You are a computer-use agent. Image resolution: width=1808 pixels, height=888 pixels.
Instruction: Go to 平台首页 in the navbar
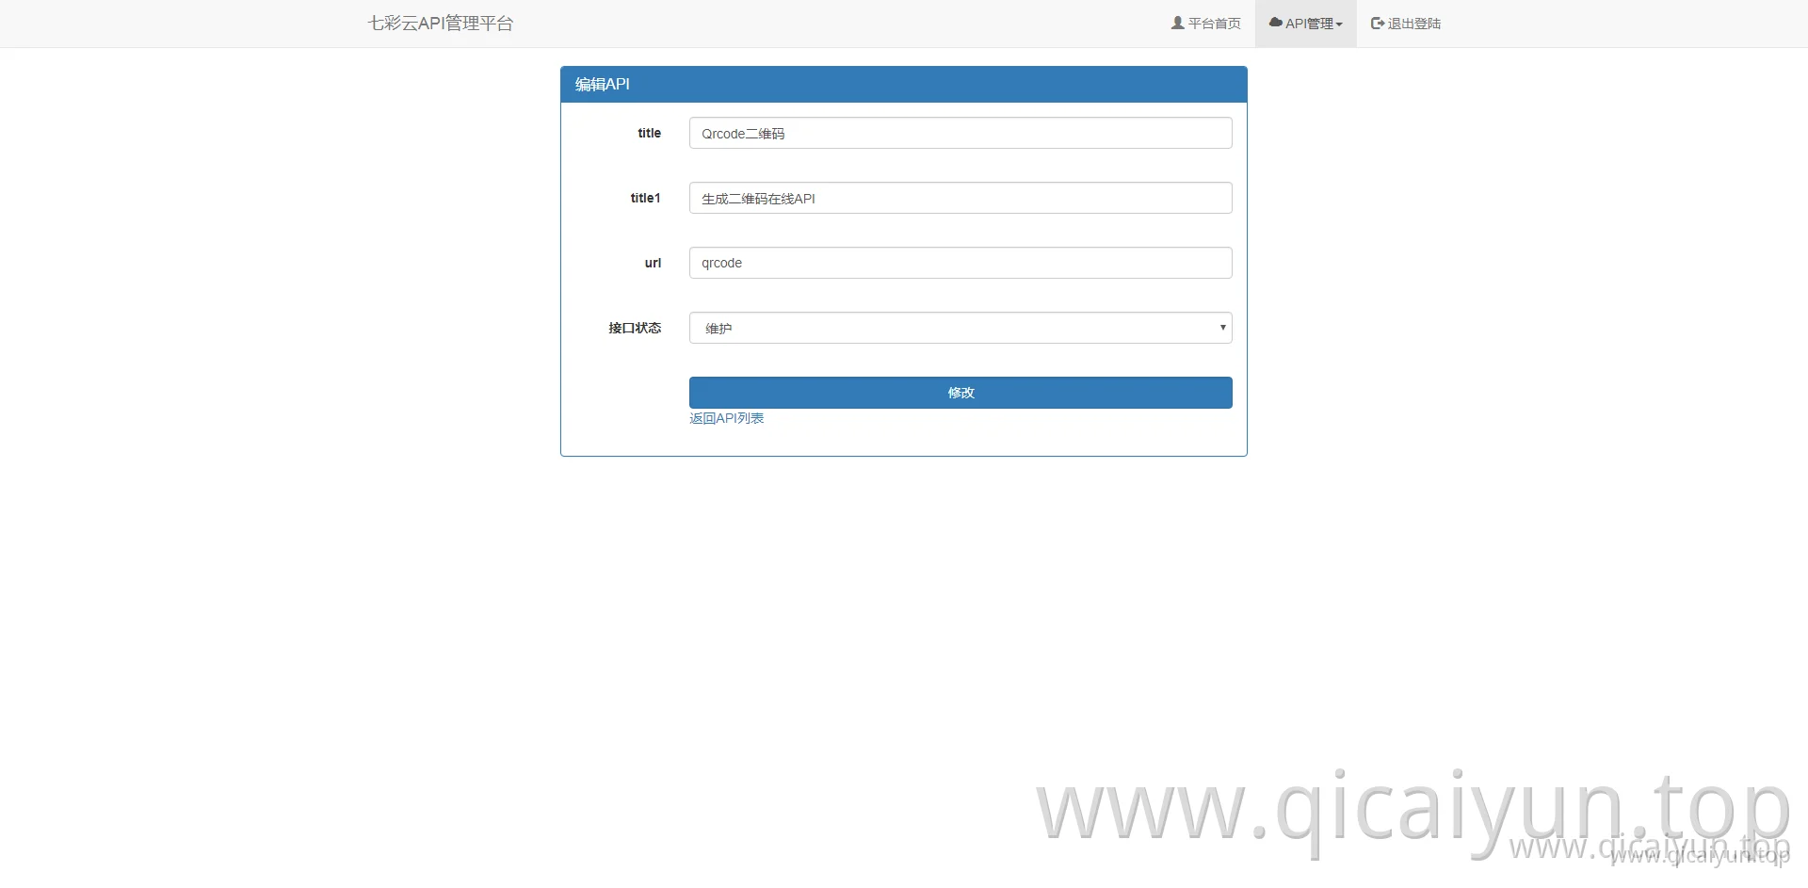coord(1205,24)
